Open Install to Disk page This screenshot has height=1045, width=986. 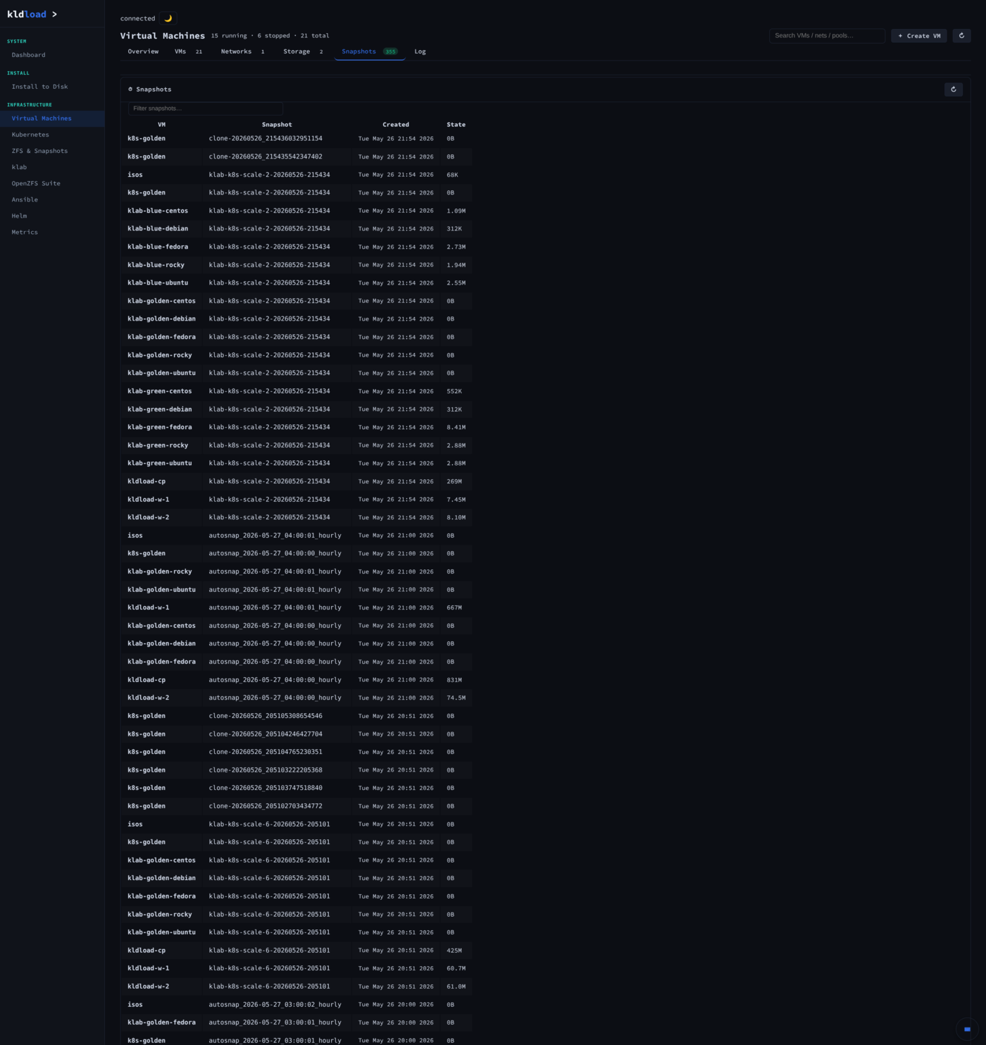pyautogui.click(x=52, y=87)
